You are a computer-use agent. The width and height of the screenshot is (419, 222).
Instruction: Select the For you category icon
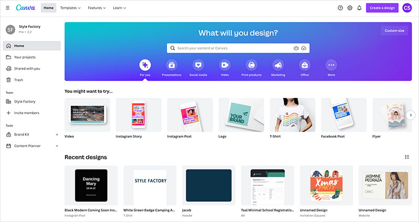tap(145, 65)
